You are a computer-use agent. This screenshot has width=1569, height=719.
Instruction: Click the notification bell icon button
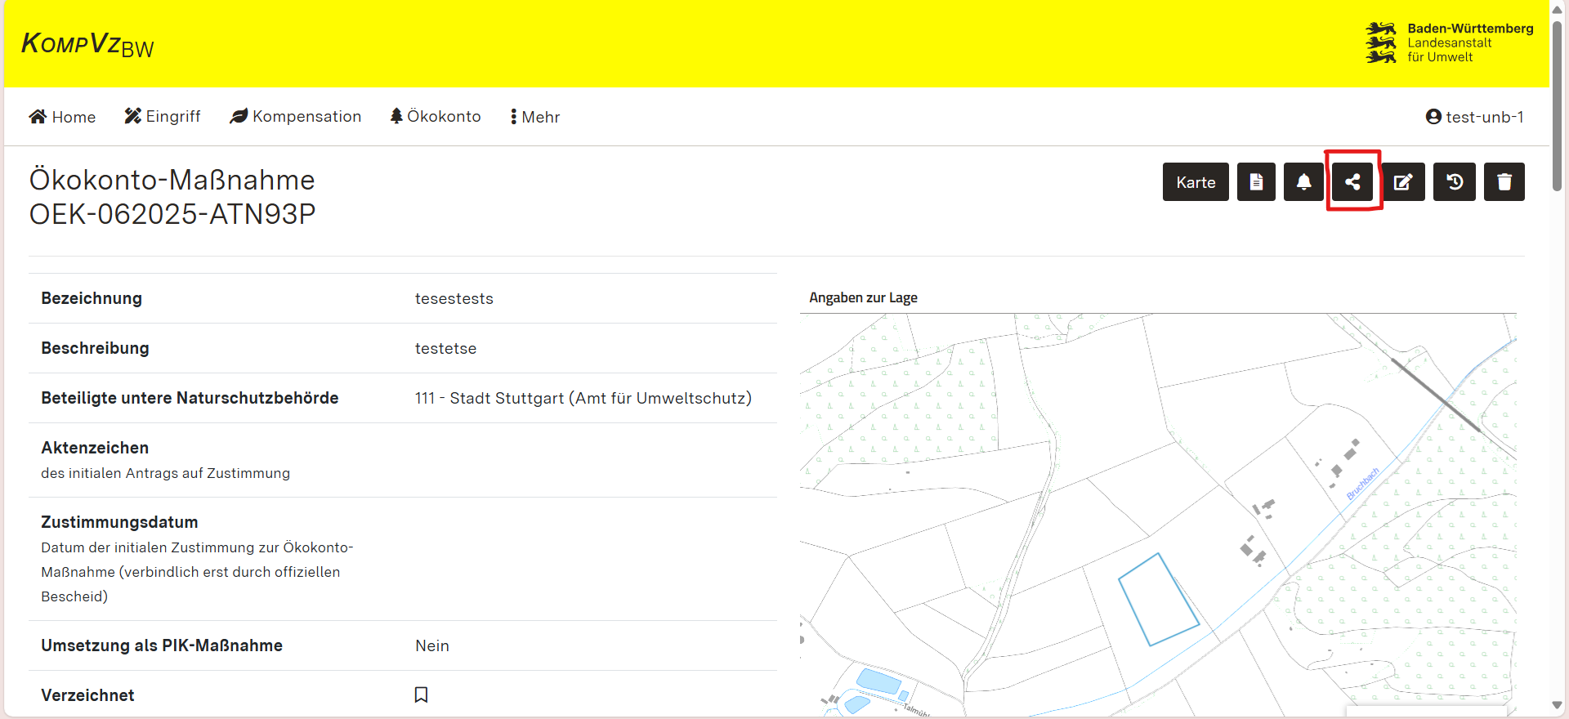1303,182
